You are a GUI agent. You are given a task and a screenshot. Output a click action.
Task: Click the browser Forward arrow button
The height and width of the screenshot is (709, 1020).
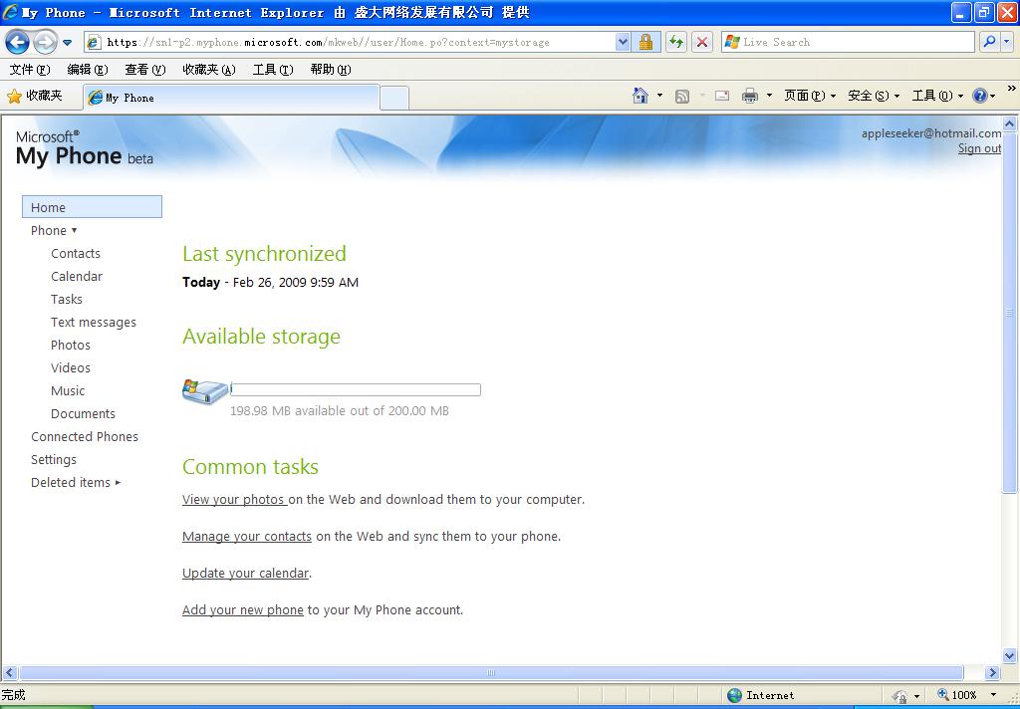(x=44, y=42)
